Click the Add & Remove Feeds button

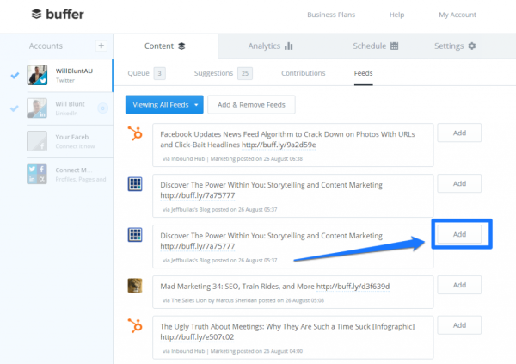pyautogui.click(x=251, y=105)
